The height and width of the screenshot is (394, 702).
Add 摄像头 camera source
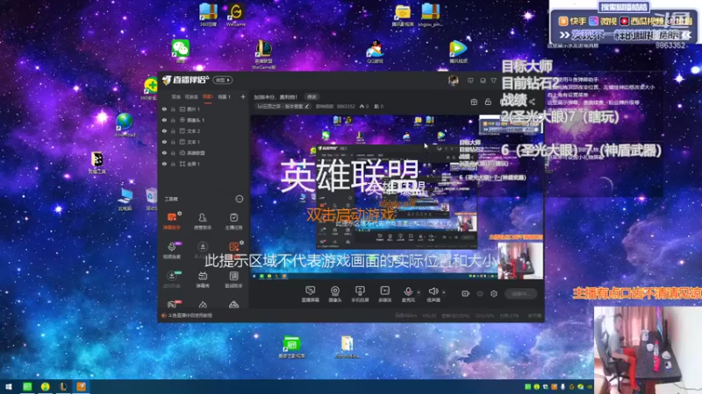coord(335,294)
